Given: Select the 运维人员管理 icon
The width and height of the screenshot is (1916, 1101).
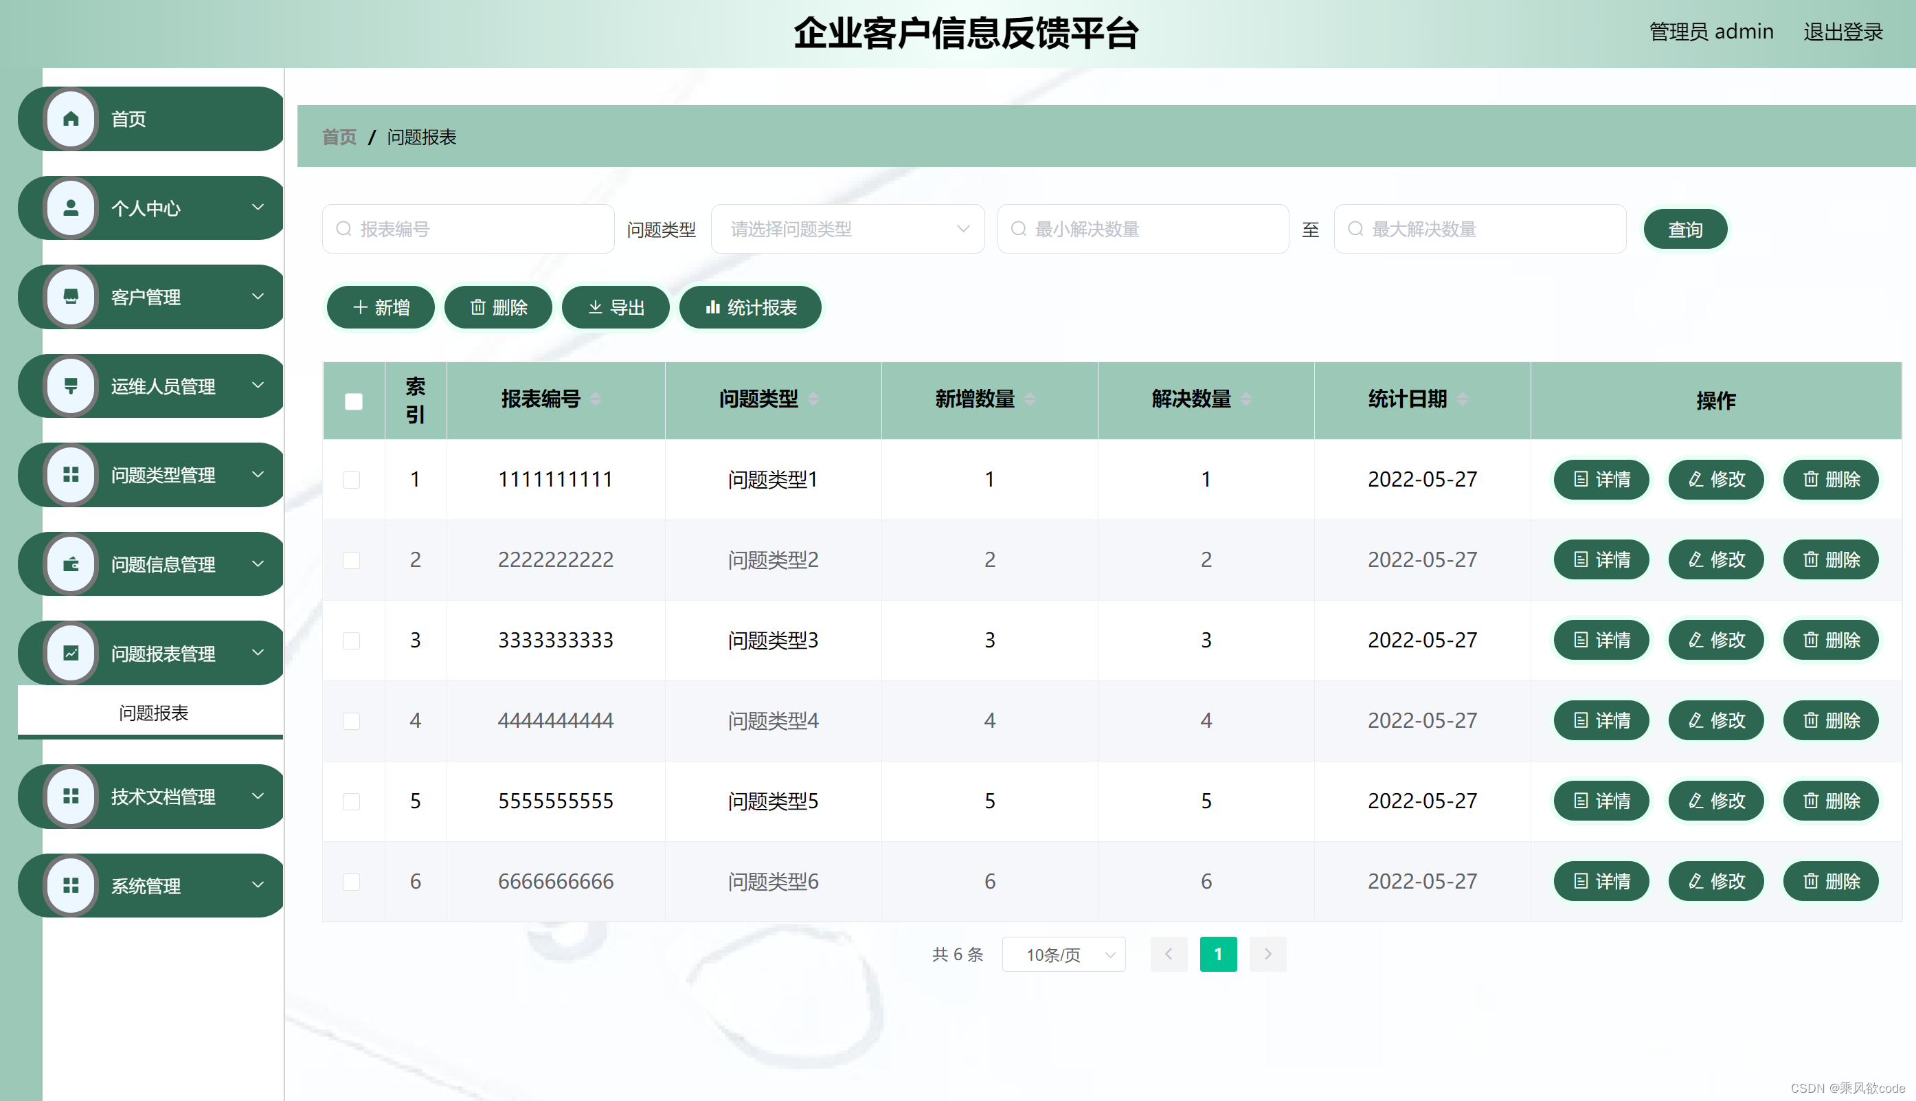Looking at the screenshot, I should point(71,386).
